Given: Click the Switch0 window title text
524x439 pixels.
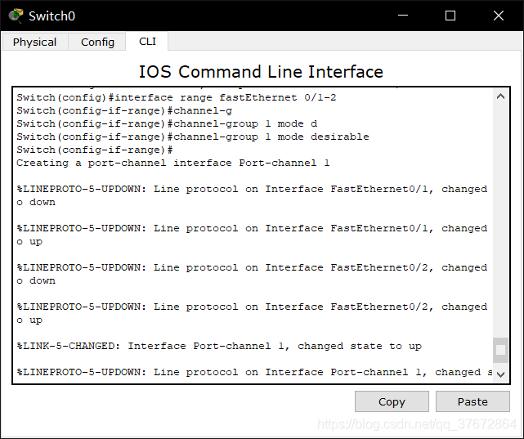Looking at the screenshot, I should [52, 16].
